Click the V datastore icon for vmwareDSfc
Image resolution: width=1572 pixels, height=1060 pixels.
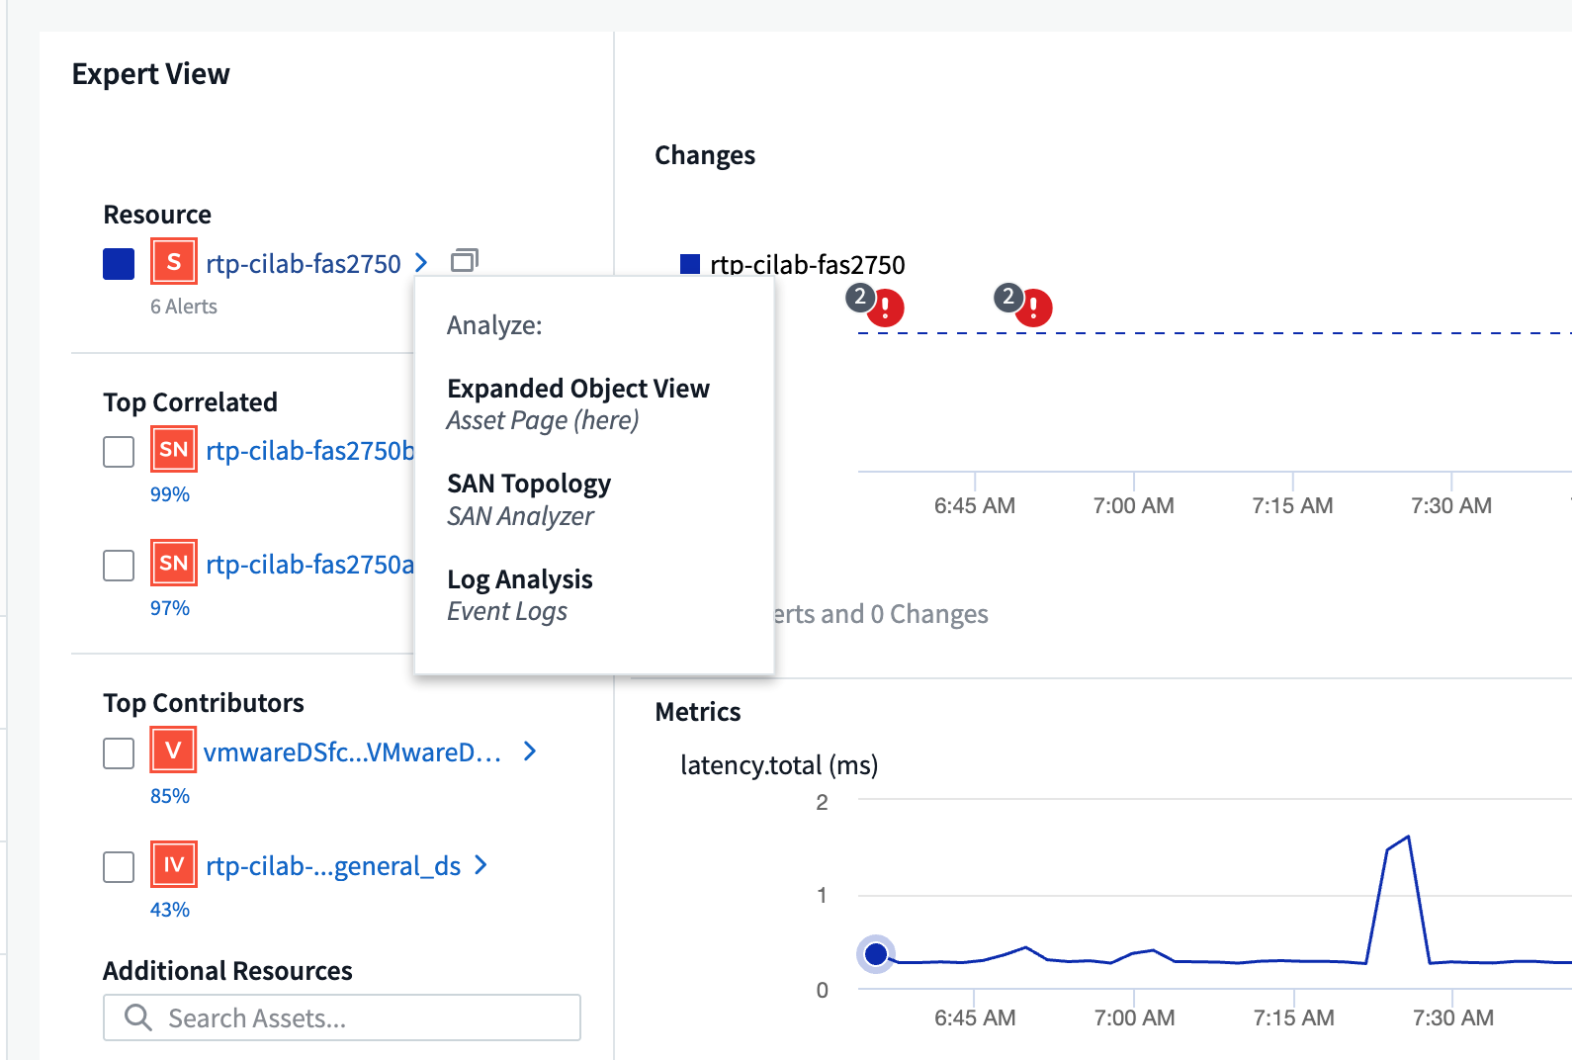point(173,751)
